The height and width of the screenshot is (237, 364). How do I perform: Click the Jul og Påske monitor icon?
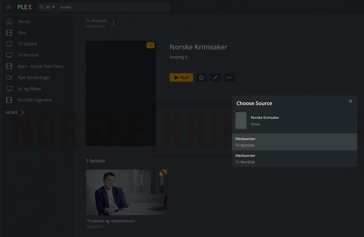(x=9, y=89)
